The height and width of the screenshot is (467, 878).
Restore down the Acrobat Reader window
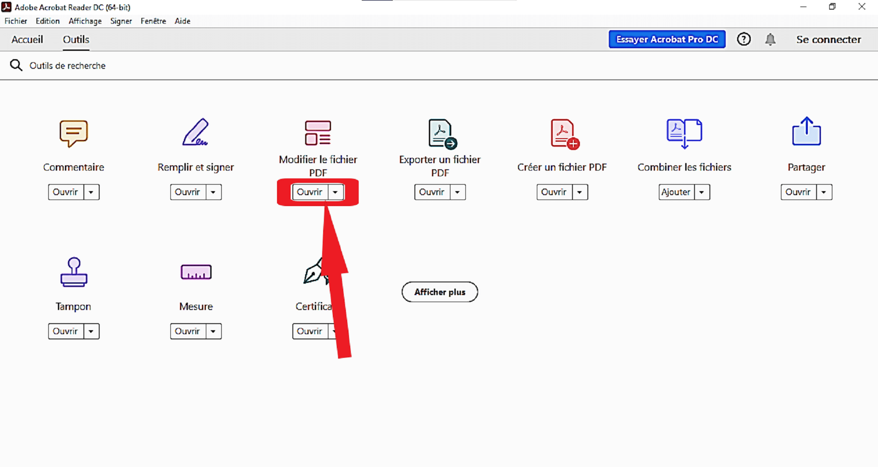point(832,7)
